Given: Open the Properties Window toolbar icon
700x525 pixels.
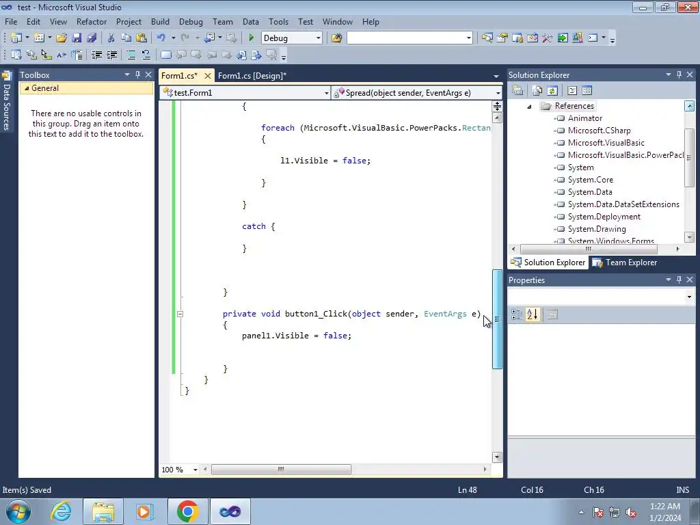Looking at the screenshot, I should coord(502,38).
